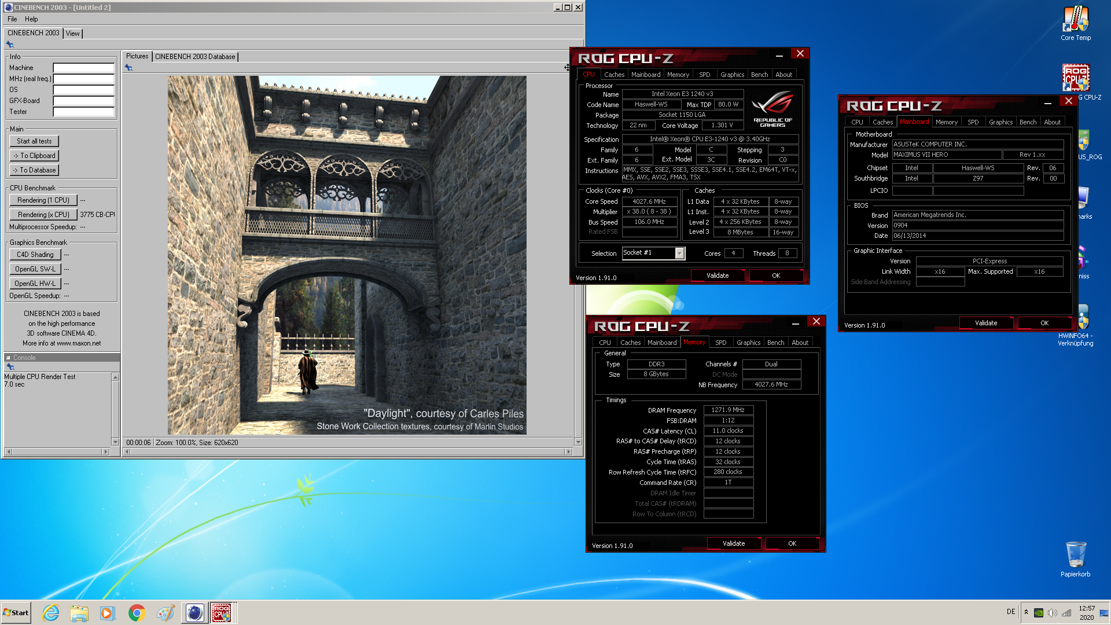
Task: Click the pin icon under Pictures tab
Action: coord(128,68)
